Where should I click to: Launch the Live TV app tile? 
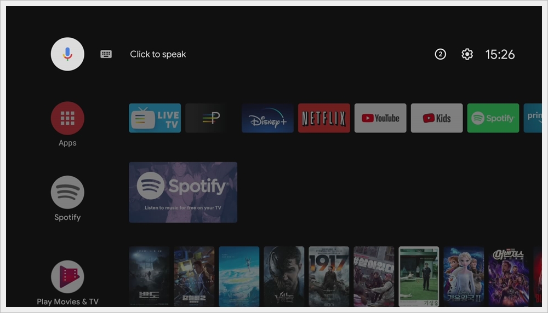pyautogui.click(x=155, y=118)
